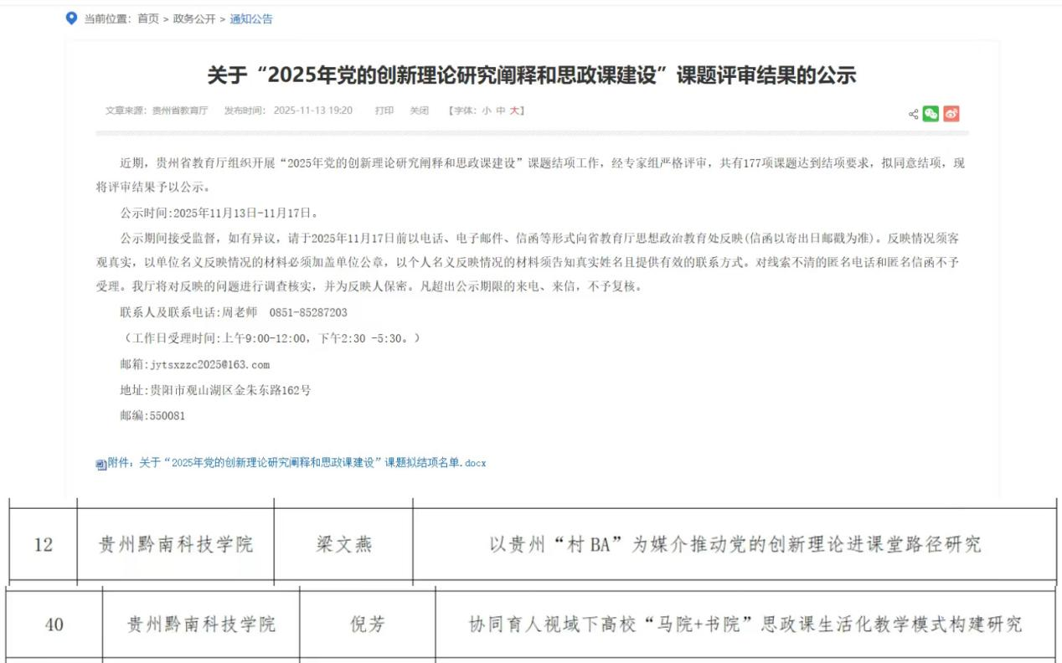Open 政务公开 breadcrumb link
1062x663 pixels.
click(x=194, y=18)
